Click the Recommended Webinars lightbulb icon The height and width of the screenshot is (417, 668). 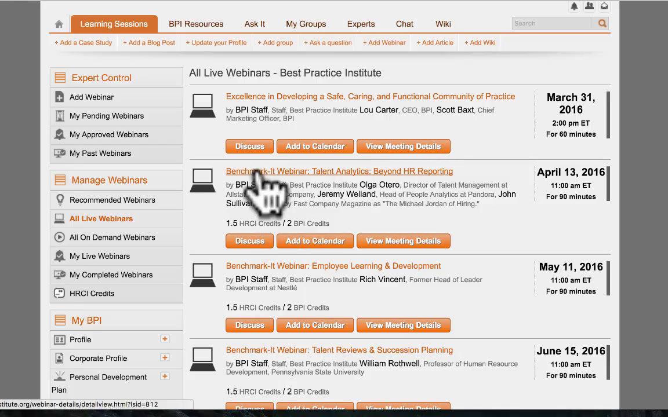tap(60, 200)
